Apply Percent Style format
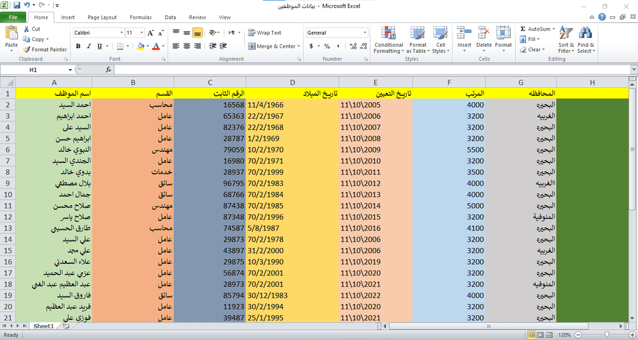The height and width of the screenshot is (340, 638). [327, 46]
